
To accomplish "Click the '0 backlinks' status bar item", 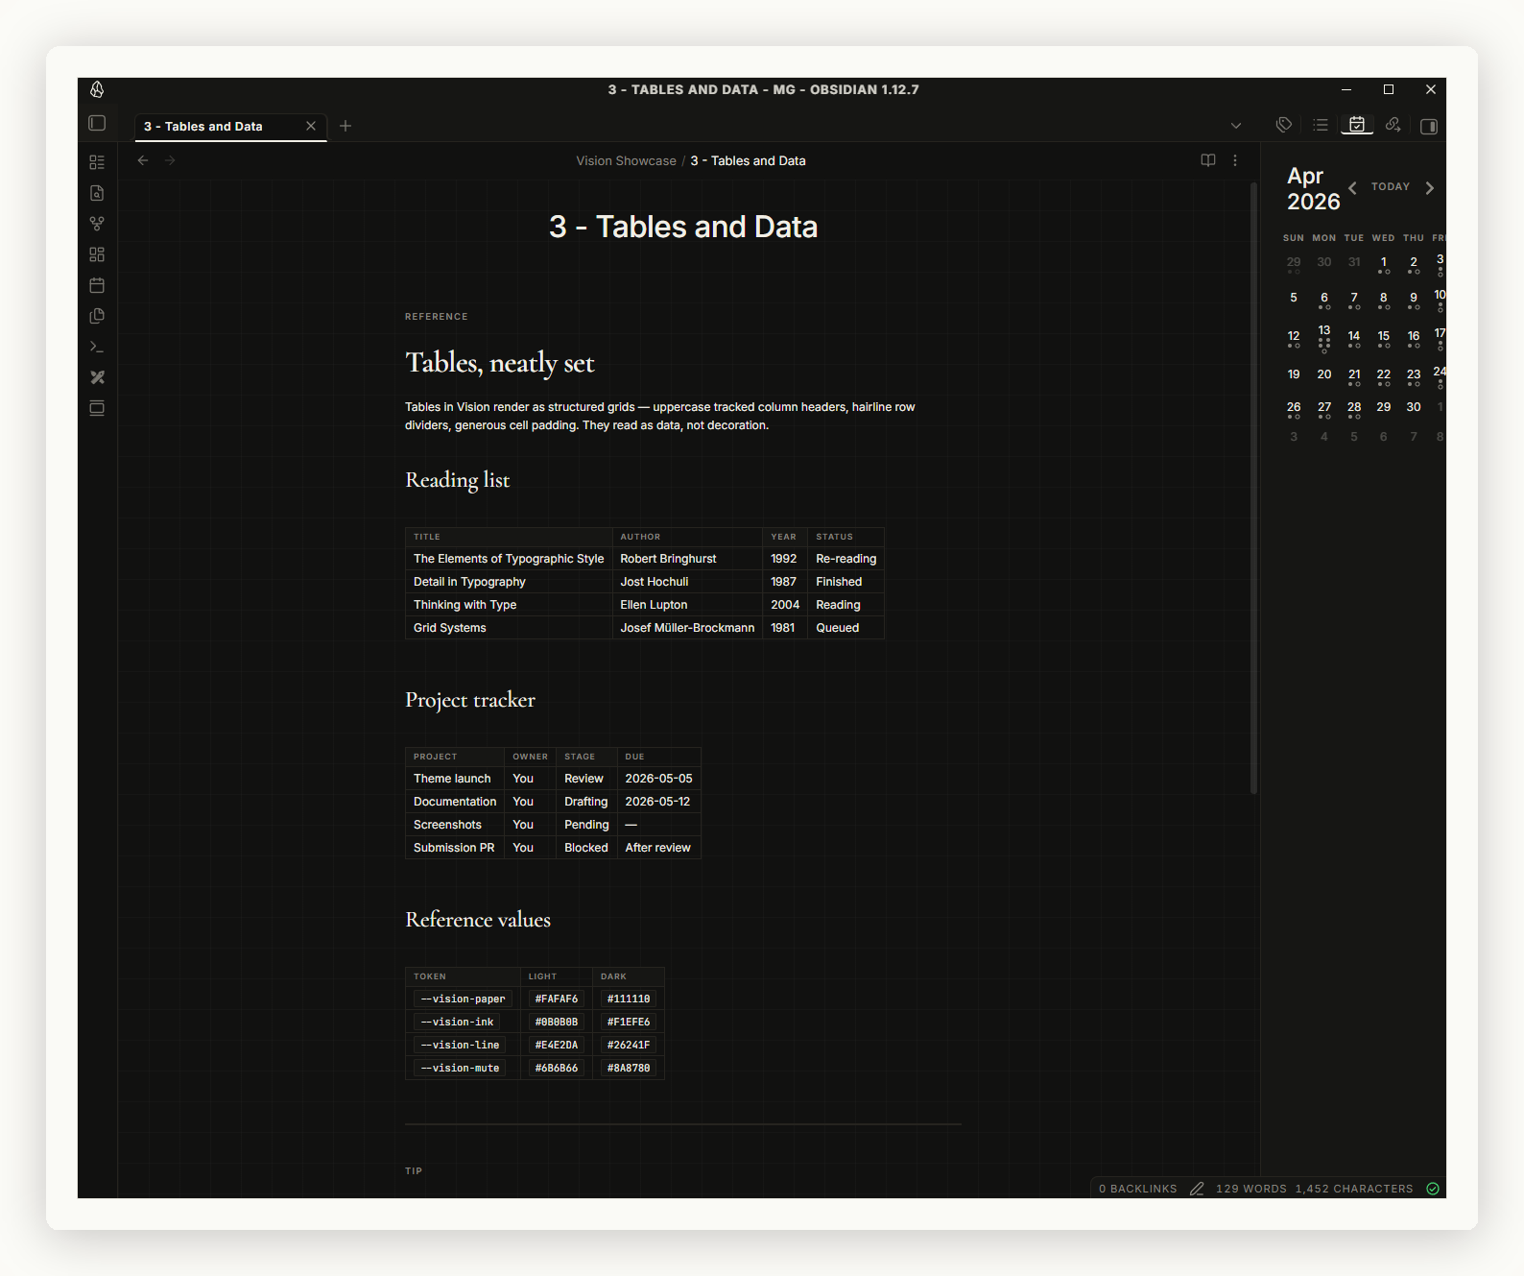I will pyautogui.click(x=1138, y=1189).
